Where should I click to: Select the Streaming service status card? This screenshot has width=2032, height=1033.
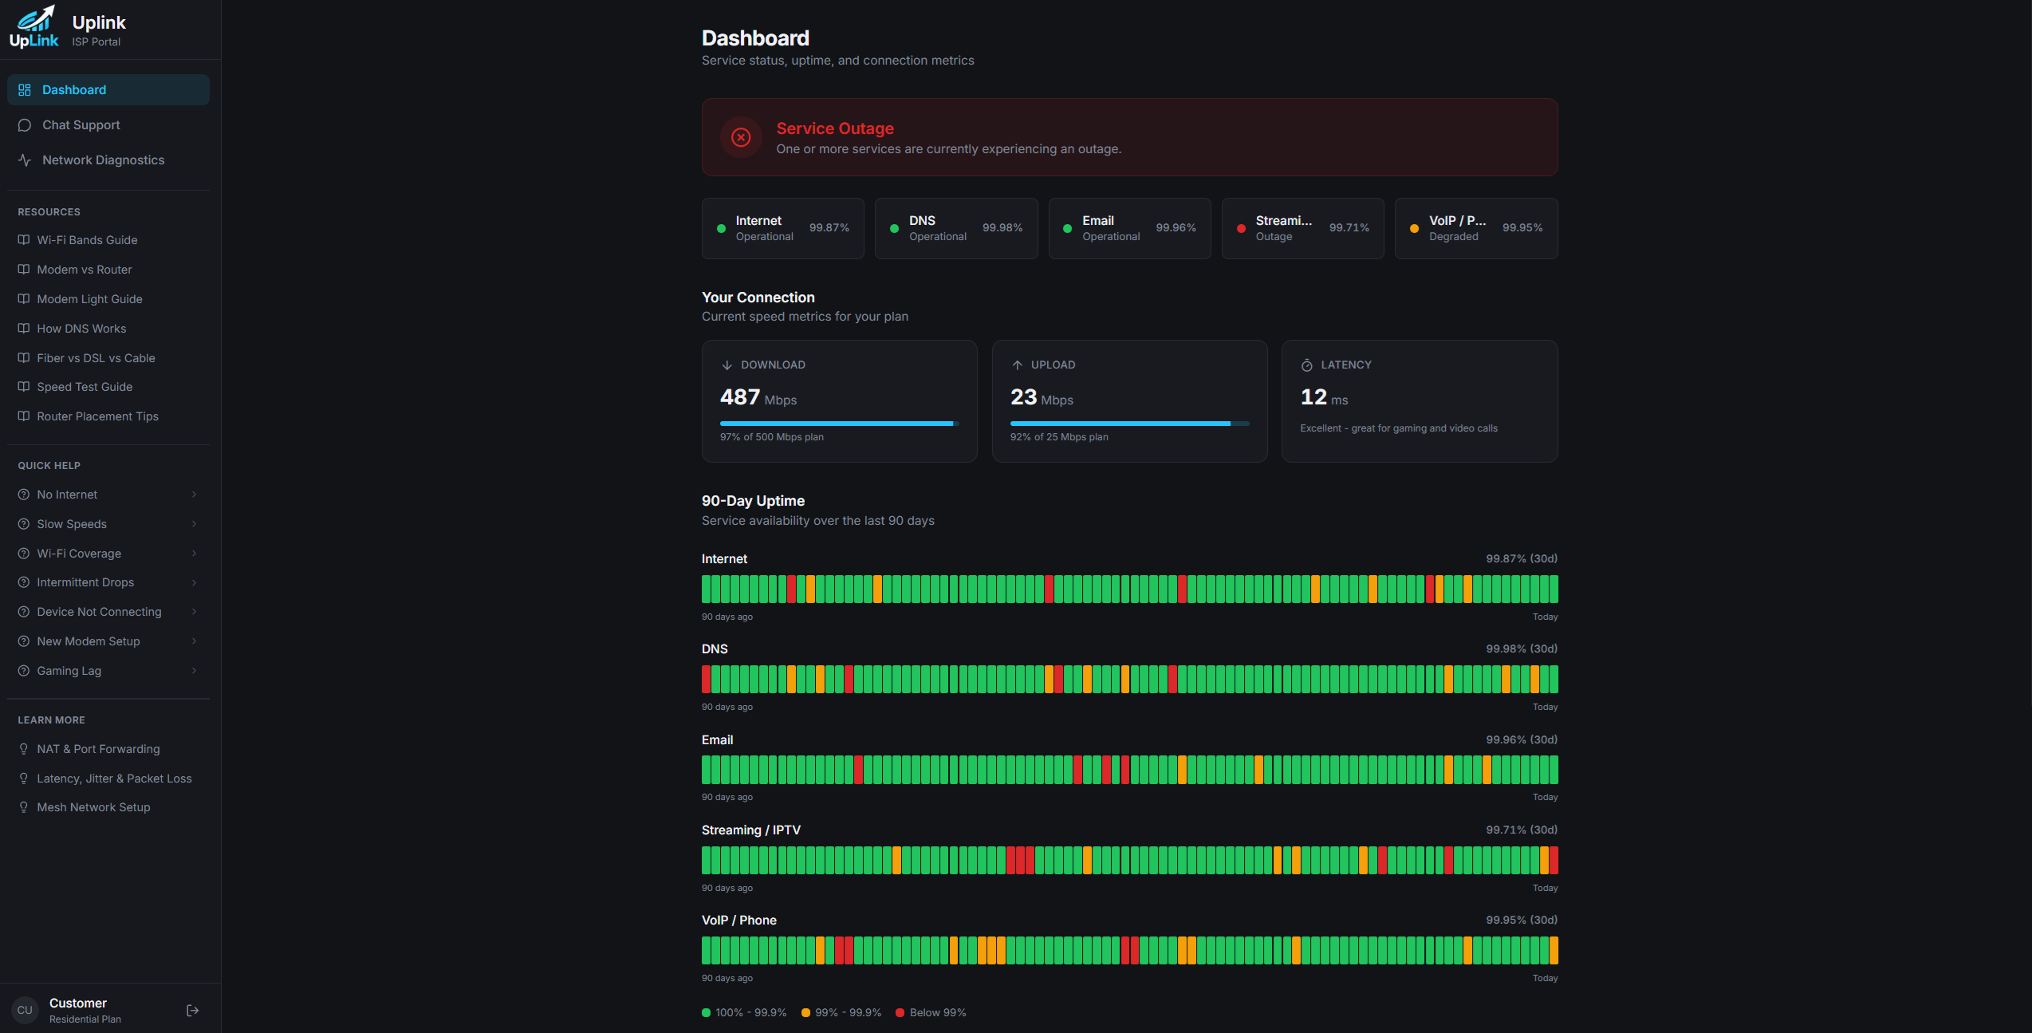pyautogui.click(x=1302, y=228)
